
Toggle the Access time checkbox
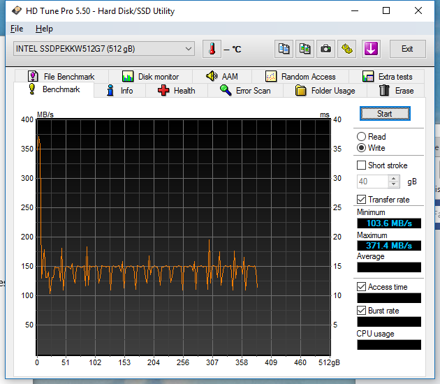[x=361, y=287]
